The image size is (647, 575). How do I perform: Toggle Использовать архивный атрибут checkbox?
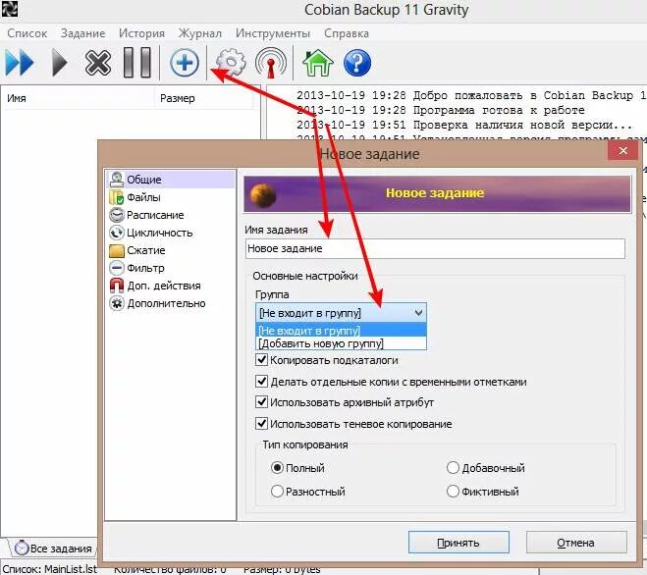click(x=261, y=401)
